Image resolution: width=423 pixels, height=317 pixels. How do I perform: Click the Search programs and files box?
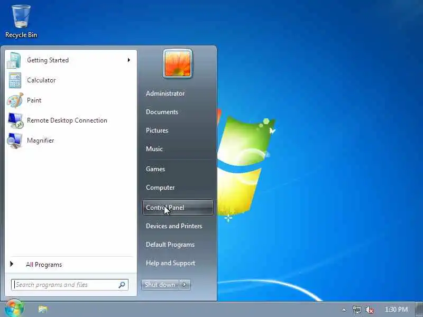[x=70, y=285]
